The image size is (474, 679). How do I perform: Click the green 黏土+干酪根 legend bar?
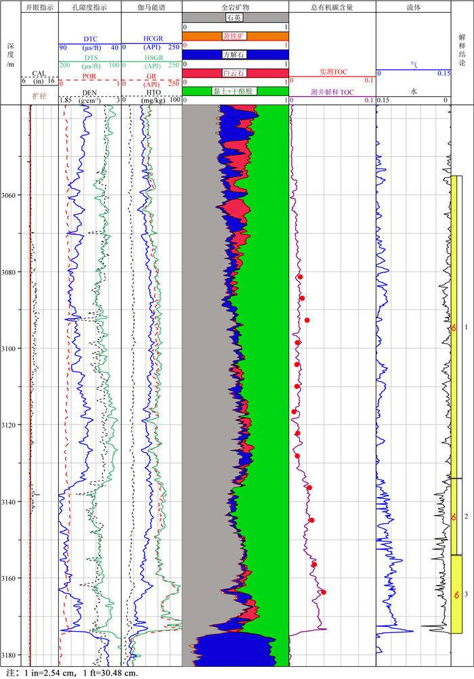pyautogui.click(x=235, y=91)
